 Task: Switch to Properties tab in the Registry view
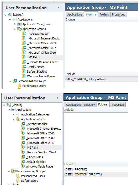coord(119,14)
